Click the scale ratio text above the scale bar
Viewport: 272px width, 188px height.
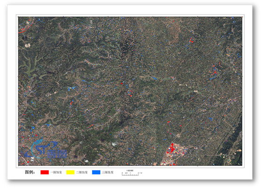130,171
